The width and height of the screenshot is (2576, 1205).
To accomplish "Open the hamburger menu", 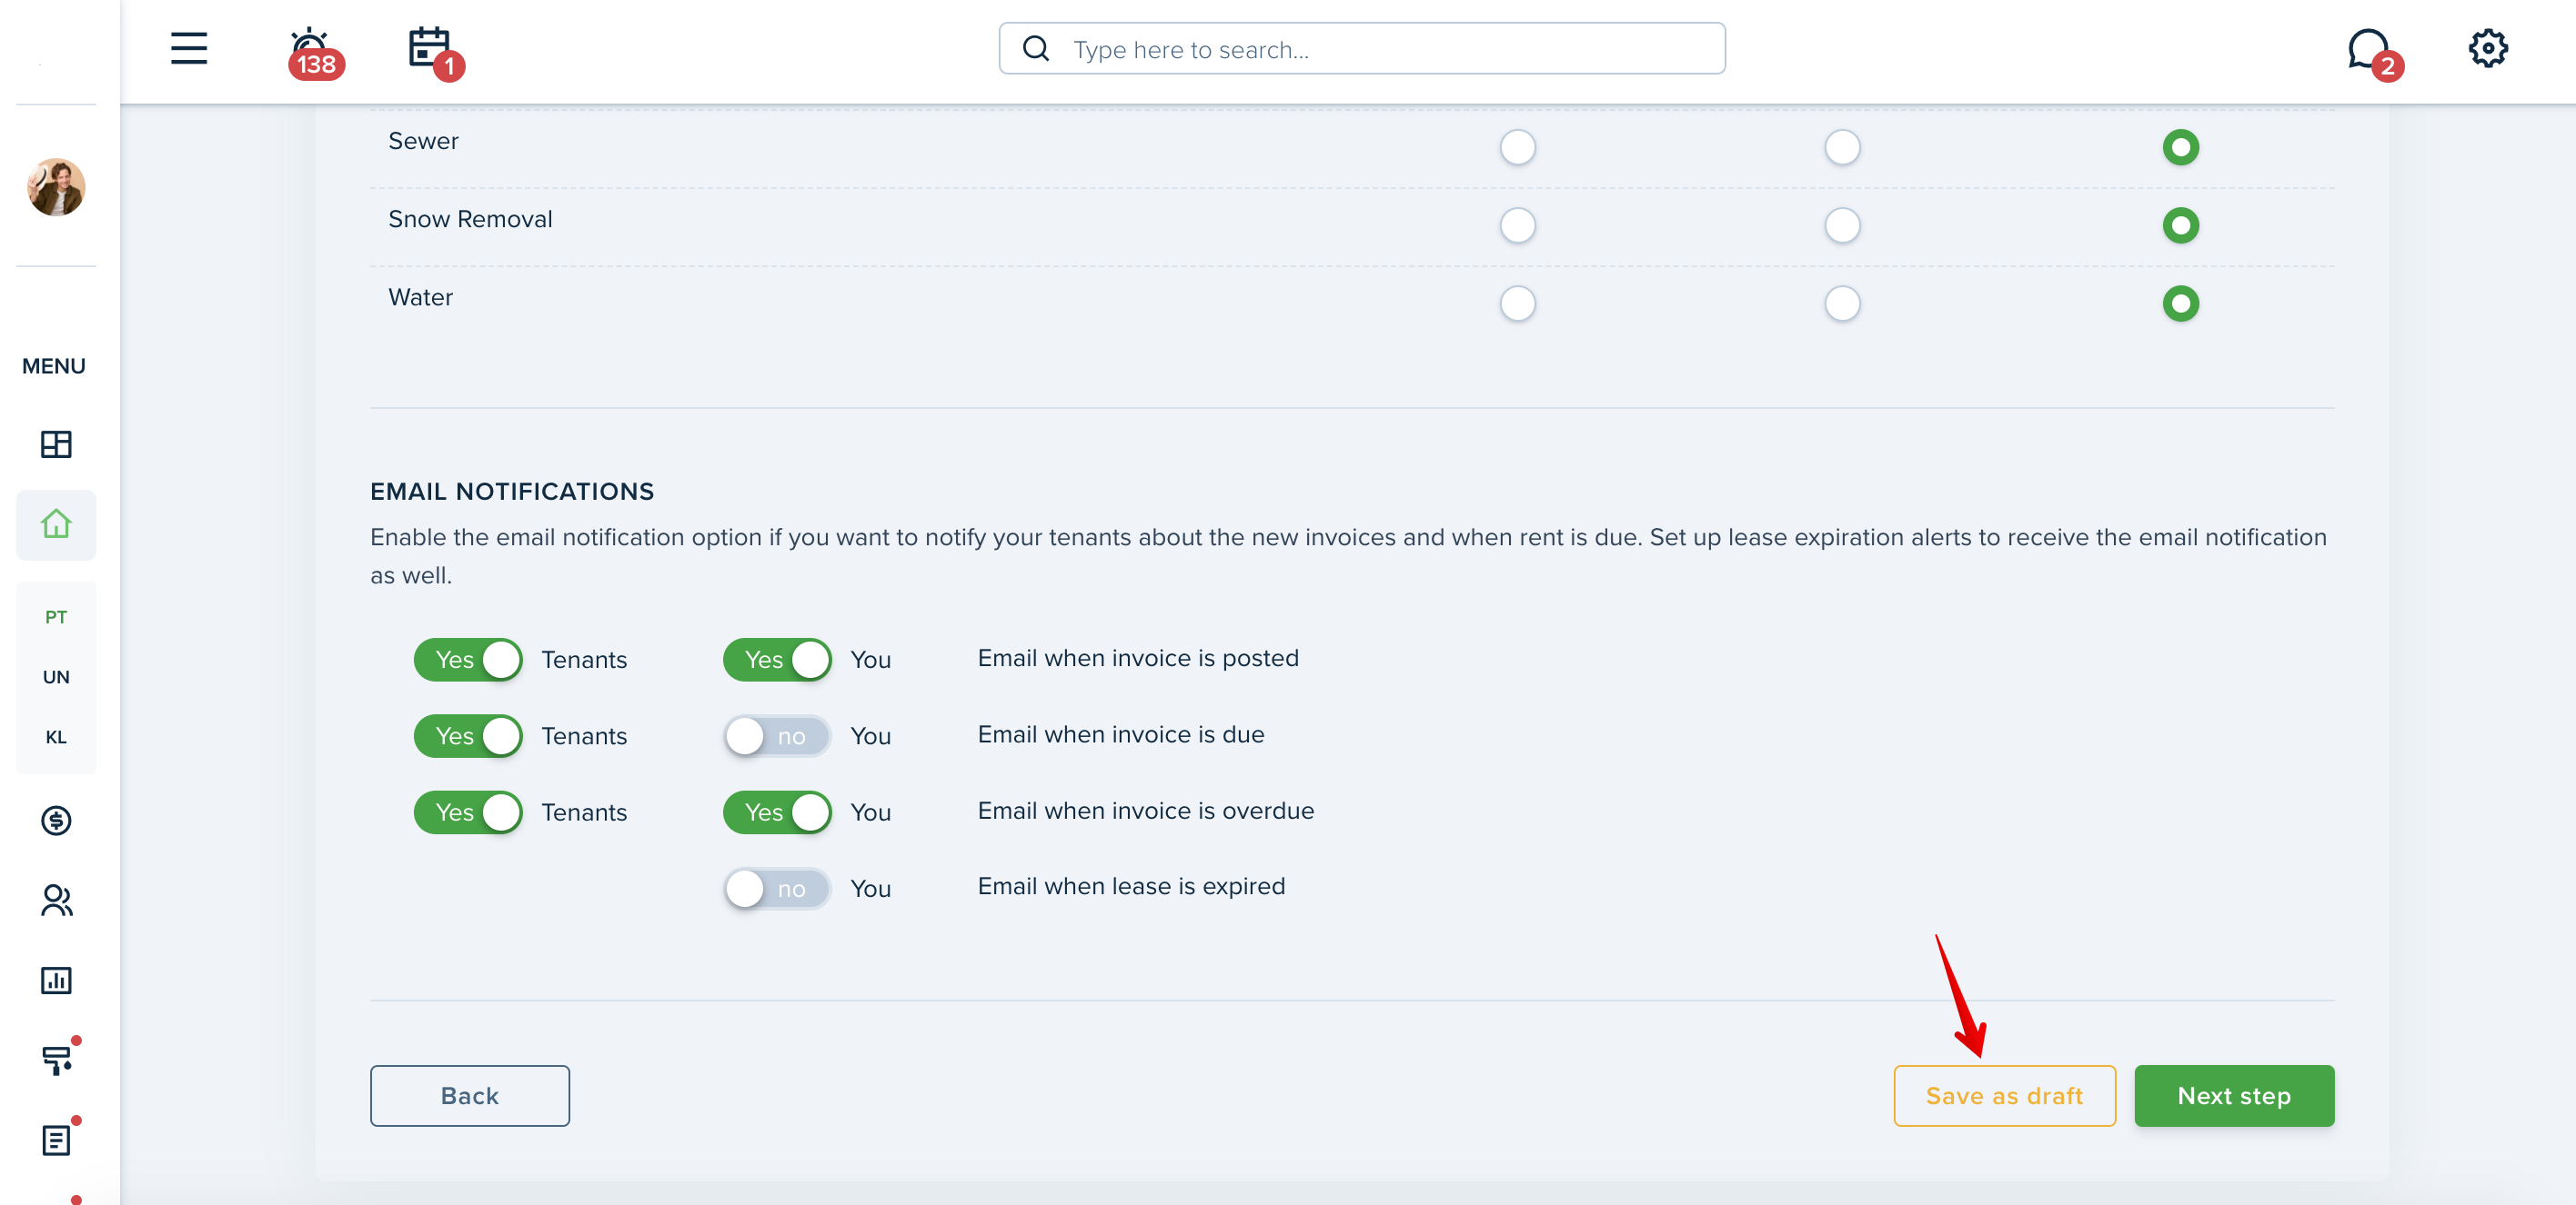I will (188, 48).
